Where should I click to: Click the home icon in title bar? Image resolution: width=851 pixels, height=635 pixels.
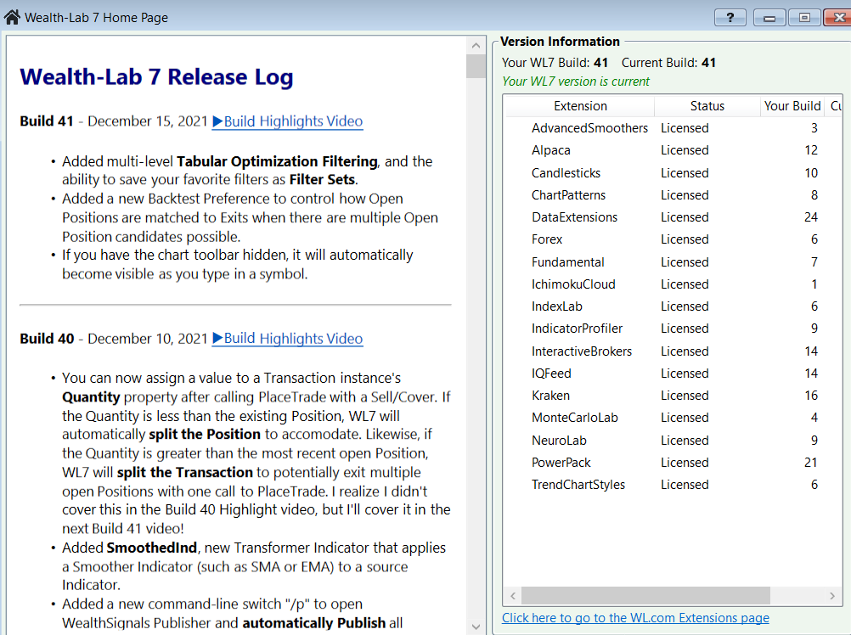pos(12,17)
